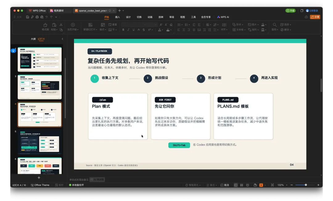The height and width of the screenshot is (201, 333).
Task: Open the Select (选择) dropdown
Action: click(x=286, y=25)
